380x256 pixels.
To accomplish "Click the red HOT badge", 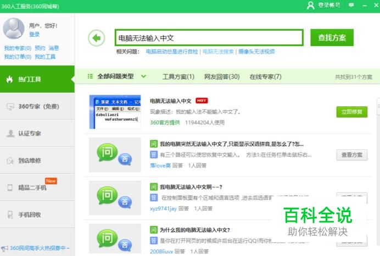I will pos(202,100).
